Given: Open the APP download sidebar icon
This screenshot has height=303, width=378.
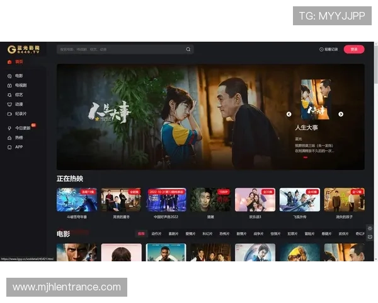Looking at the screenshot, I should coord(9,147).
